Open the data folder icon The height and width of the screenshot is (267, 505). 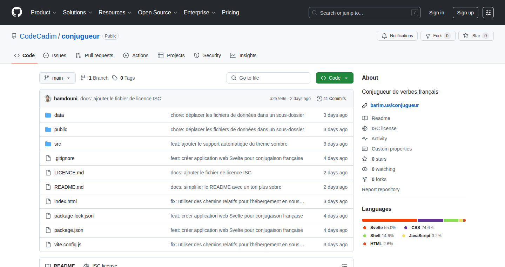[x=48, y=115]
